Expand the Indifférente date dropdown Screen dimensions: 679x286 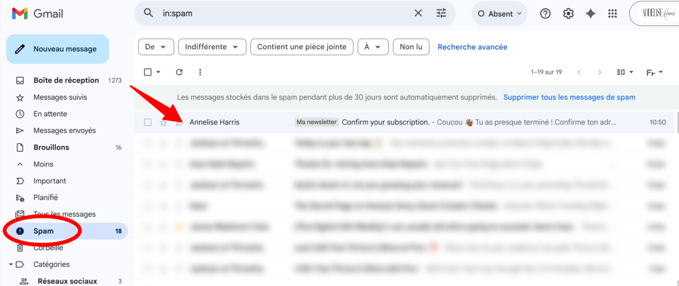click(x=212, y=47)
